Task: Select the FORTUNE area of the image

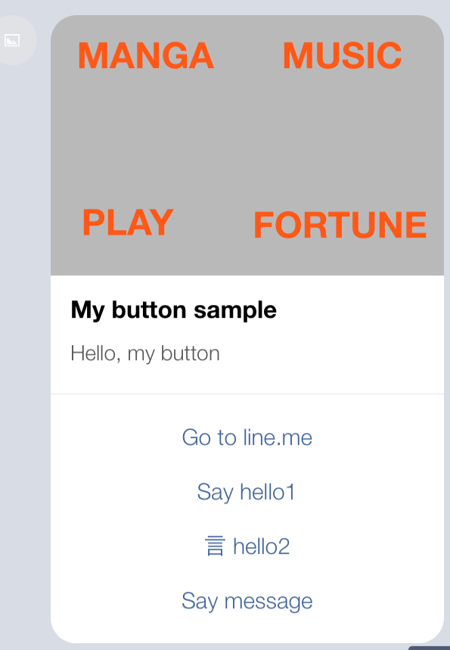Action: [340, 225]
